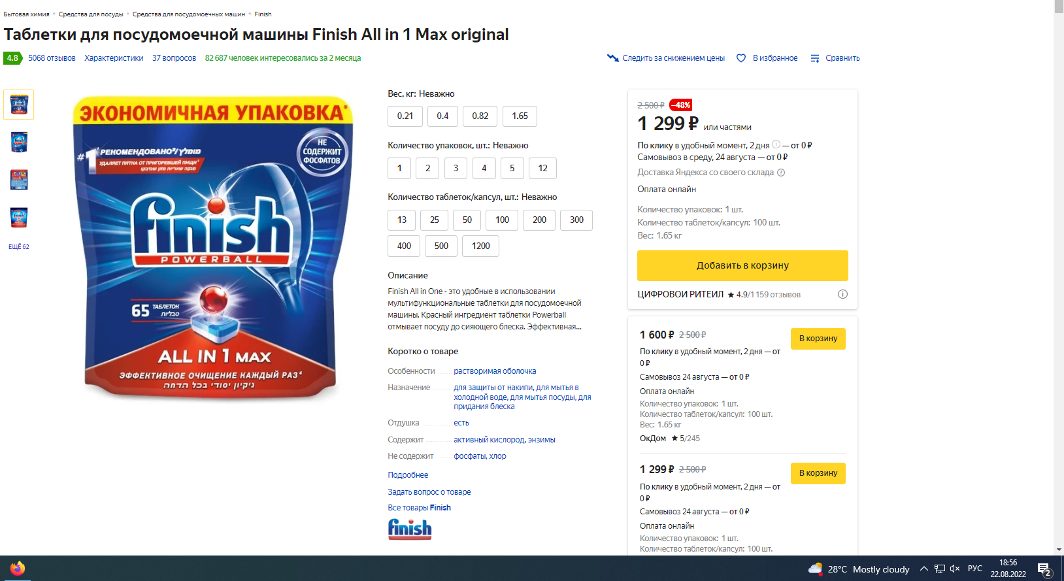Show hidden system tray icons chevron
Viewport: 1064px width, 581px height.
(924, 569)
